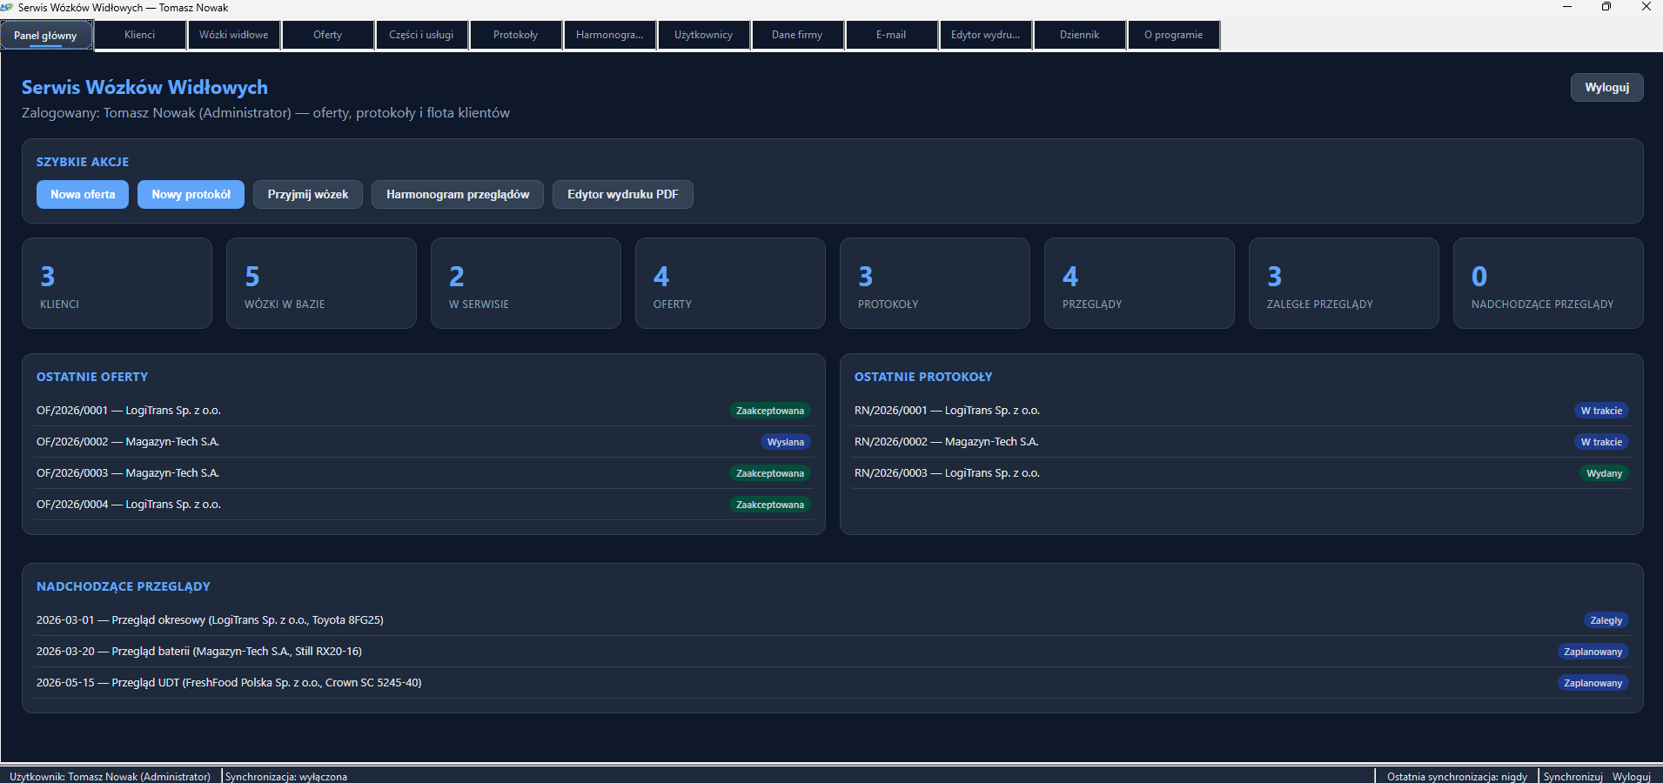
Task: Select protocol RN/2026/0003 LogiTrans row
Action: 1242,473
